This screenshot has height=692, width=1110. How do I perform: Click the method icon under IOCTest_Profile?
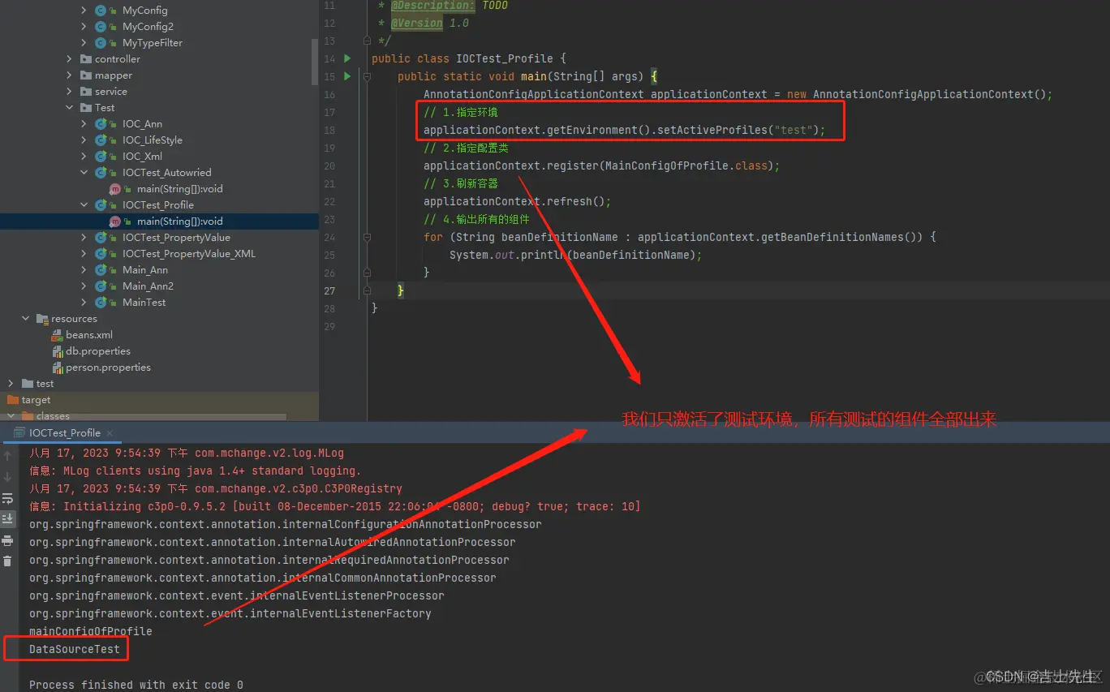115,221
